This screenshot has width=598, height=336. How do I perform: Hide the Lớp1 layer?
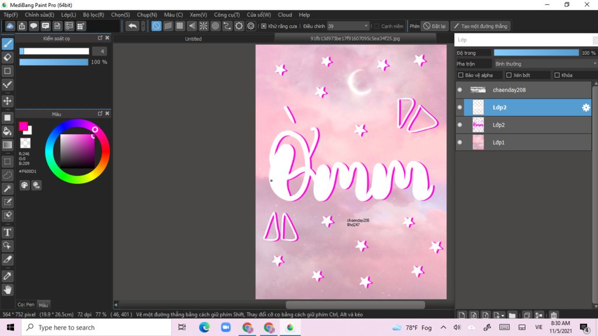(460, 142)
